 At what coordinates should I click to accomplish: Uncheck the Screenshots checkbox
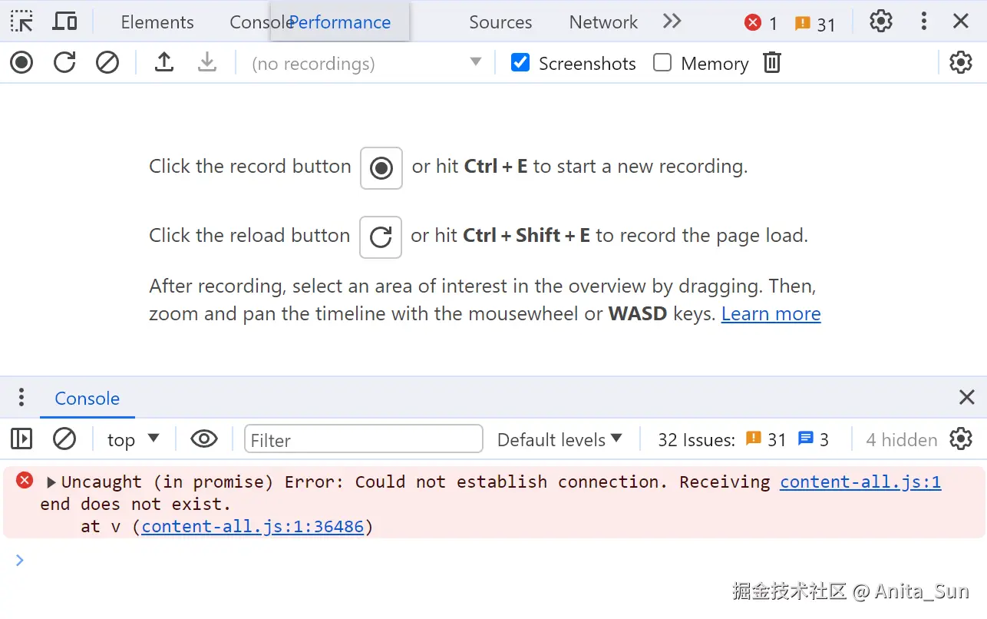click(520, 62)
